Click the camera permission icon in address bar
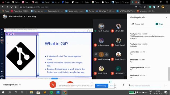 point(136,7)
